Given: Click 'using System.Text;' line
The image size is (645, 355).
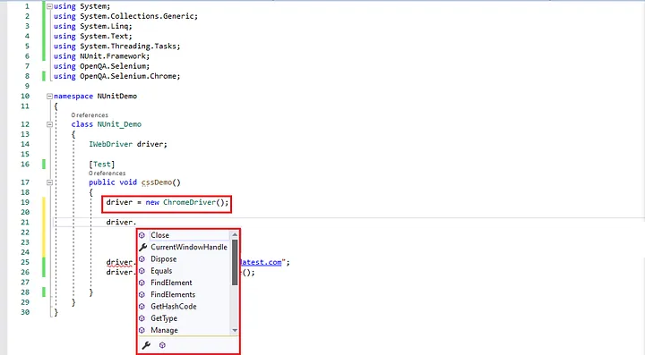Looking at the screenshot, I should point(93,36).
